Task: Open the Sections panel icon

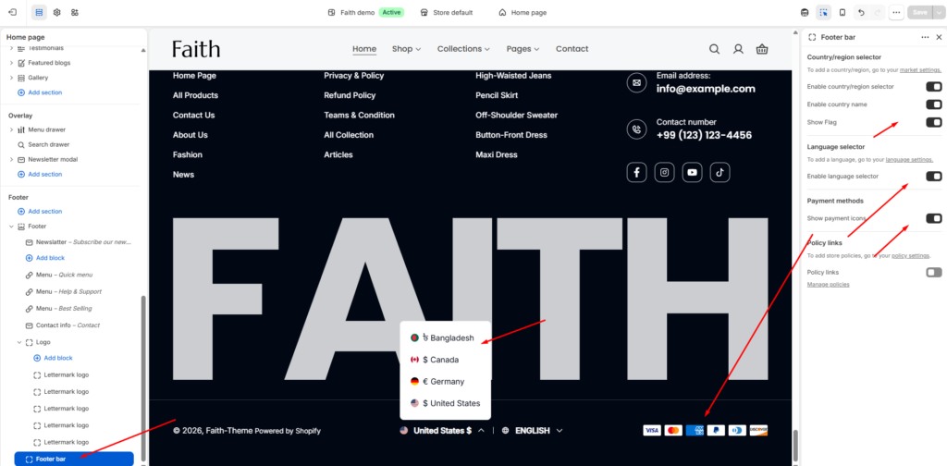Action: click(x=39, y=12)
